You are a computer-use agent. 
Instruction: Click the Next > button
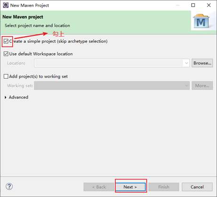130,187
